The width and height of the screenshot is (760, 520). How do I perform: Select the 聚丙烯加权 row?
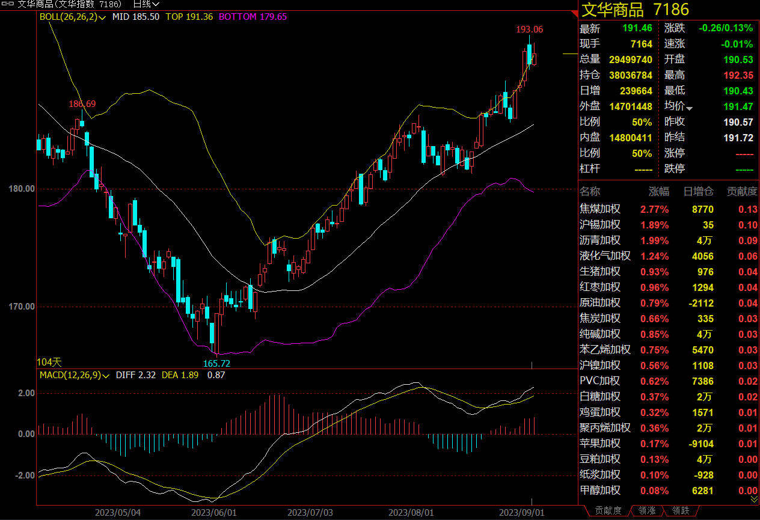(x=669, y=428)
